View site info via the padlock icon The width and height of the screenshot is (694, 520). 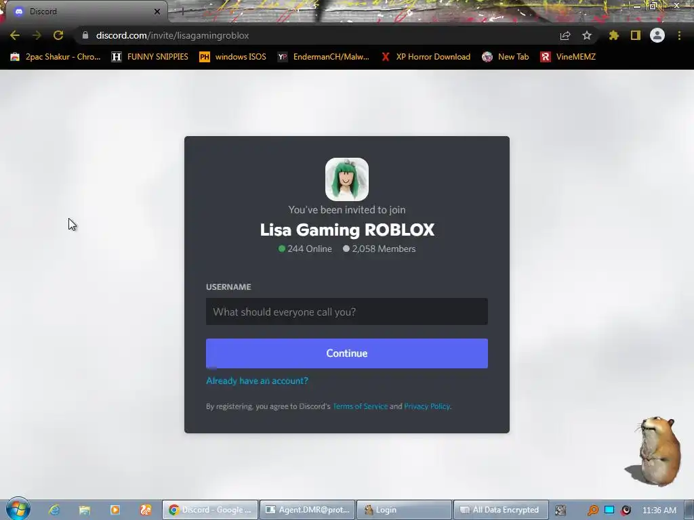(x=85, y=35)
